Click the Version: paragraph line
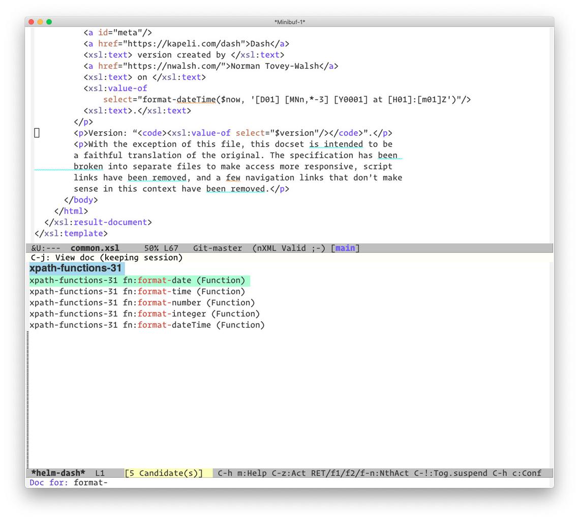Screen dimensions: 579x521 [233, 133]
